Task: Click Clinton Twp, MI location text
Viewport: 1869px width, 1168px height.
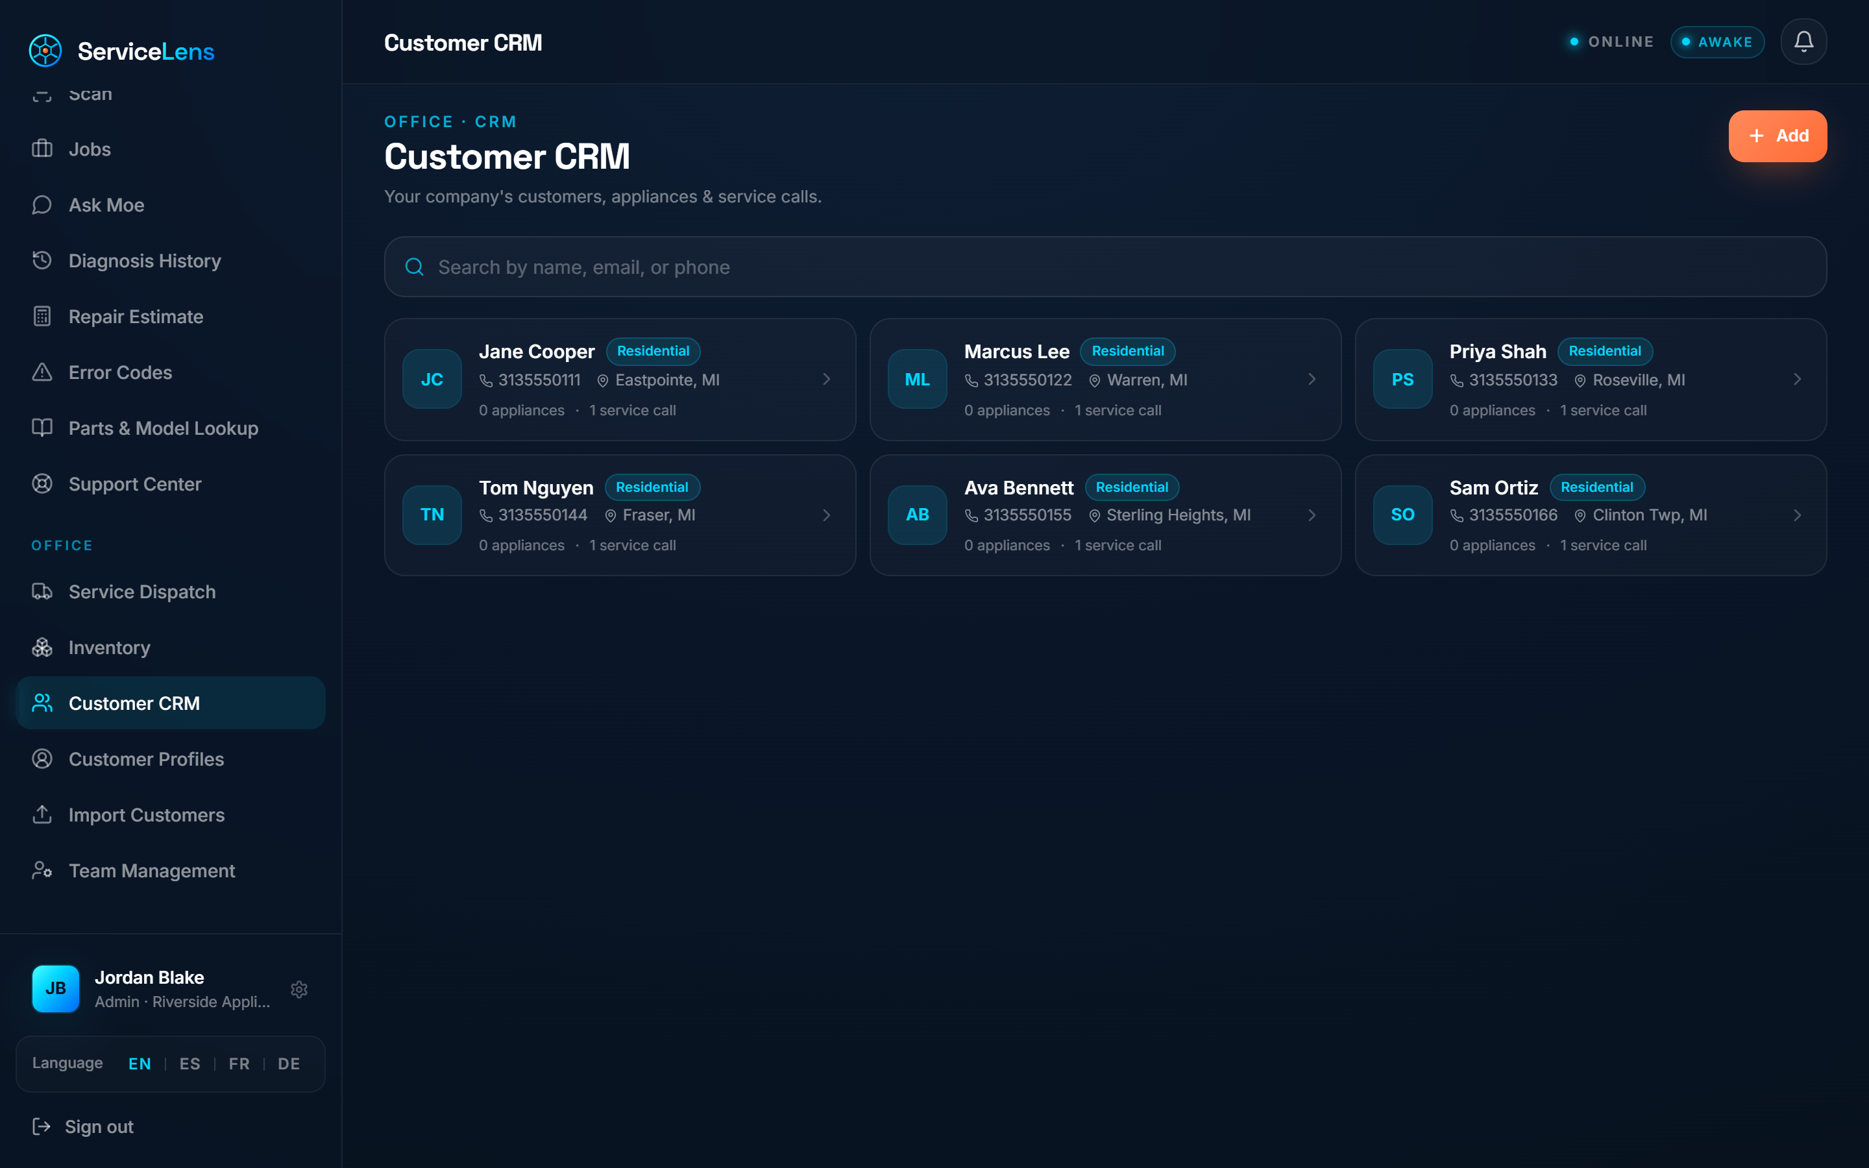Action: pos(1650,515)
